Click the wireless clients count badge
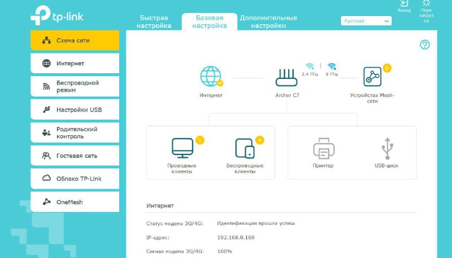Image resolution: width=452 pixels, height=258 pixels. point(260,140)
